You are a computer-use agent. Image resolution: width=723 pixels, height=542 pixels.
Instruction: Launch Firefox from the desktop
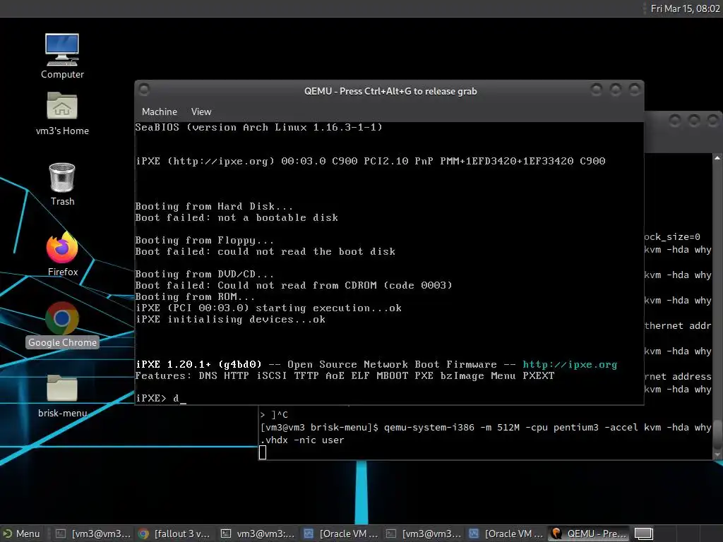62,253
